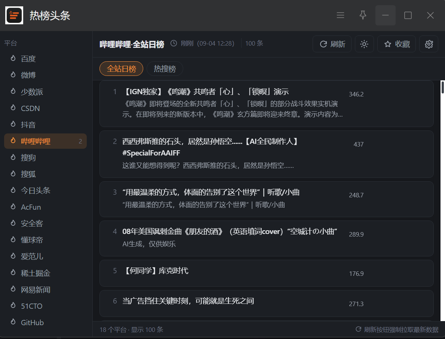Close the 热榜头条 window
This screenshot has width=445, height=339.
tap(430, 15)
